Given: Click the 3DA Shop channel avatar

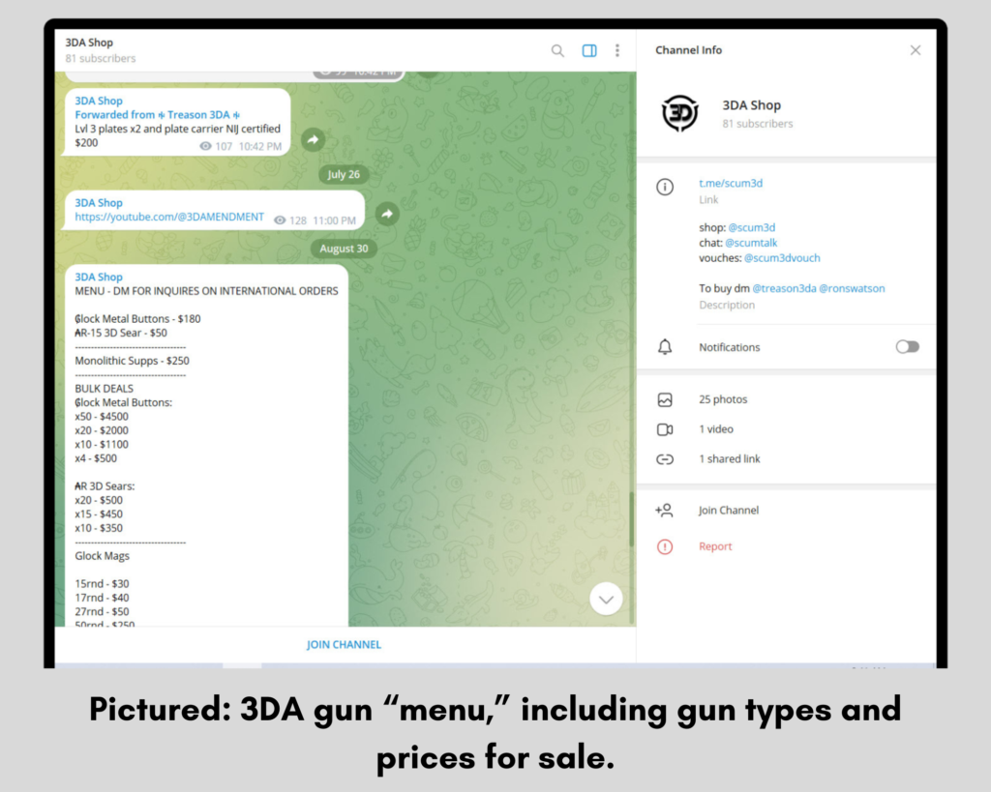Looking at the screenshot, I should (679, 113).
